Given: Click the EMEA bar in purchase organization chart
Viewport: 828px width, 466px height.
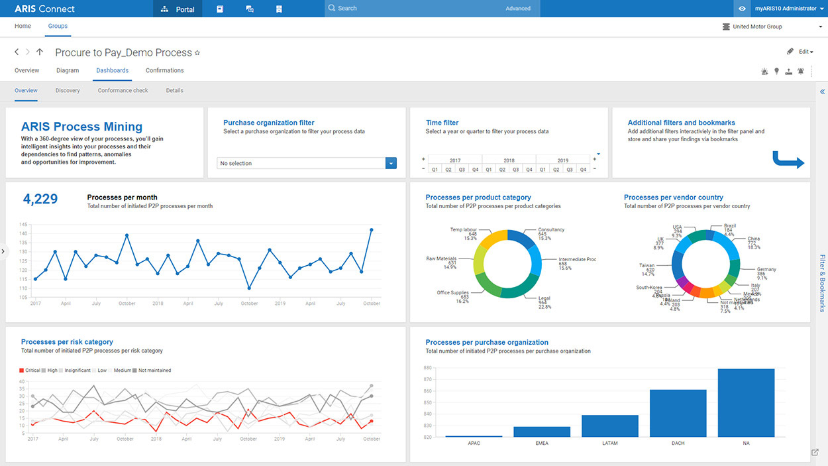Looking at the screenshot, I should click(542, 432).
